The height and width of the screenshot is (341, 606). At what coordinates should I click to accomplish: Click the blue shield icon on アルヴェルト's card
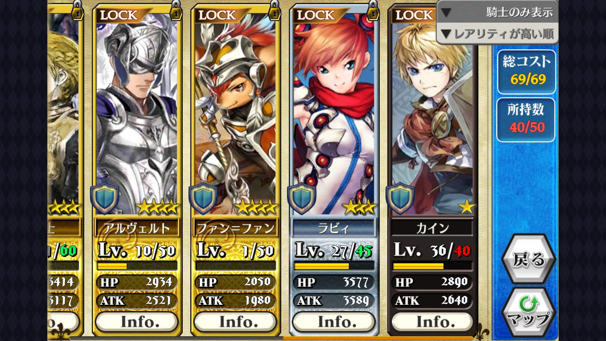[104, 198]
